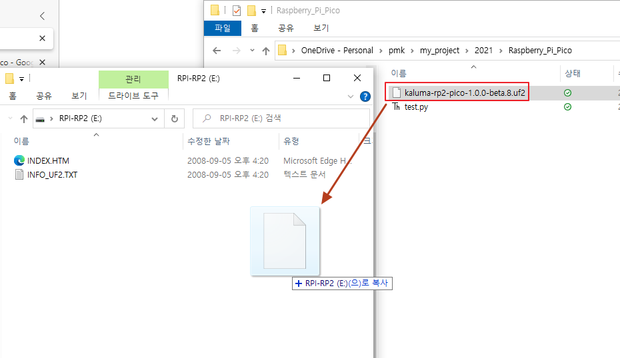Open the 홈 tab in Raspberry_Pi_Pico window

[x=255, y=28]
